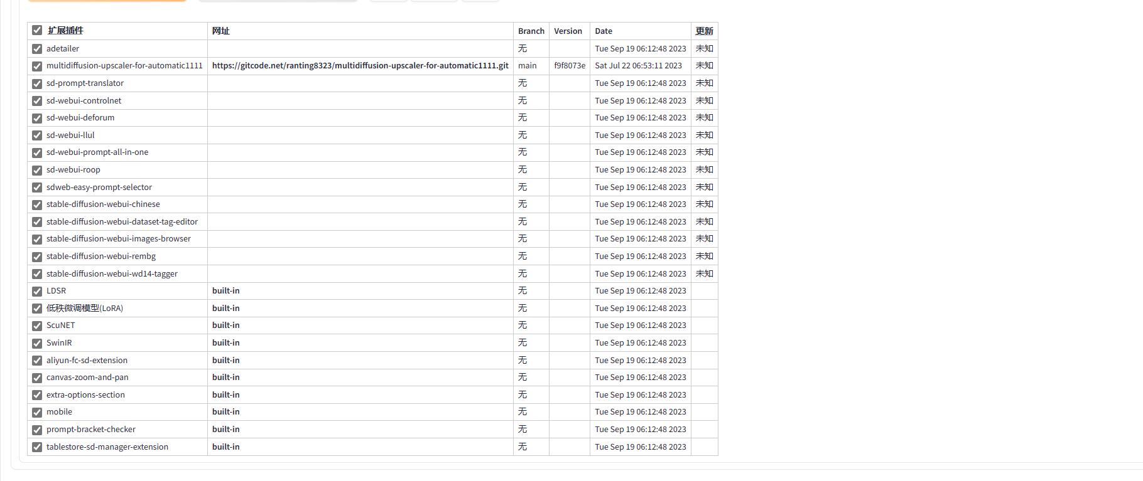Click the stable-diffusion-webui-wd14-tagger extension name

tap(112, 274)
